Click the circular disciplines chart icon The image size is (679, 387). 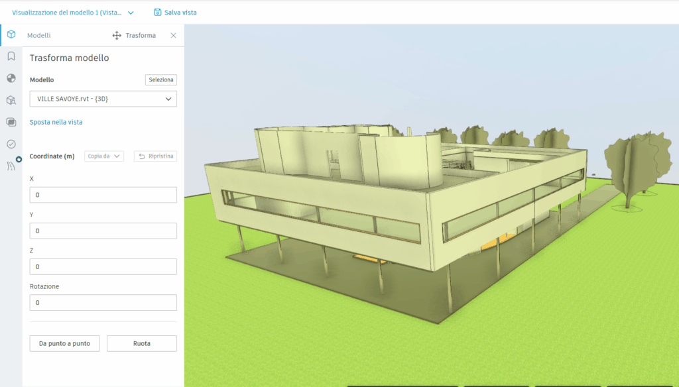11,78
